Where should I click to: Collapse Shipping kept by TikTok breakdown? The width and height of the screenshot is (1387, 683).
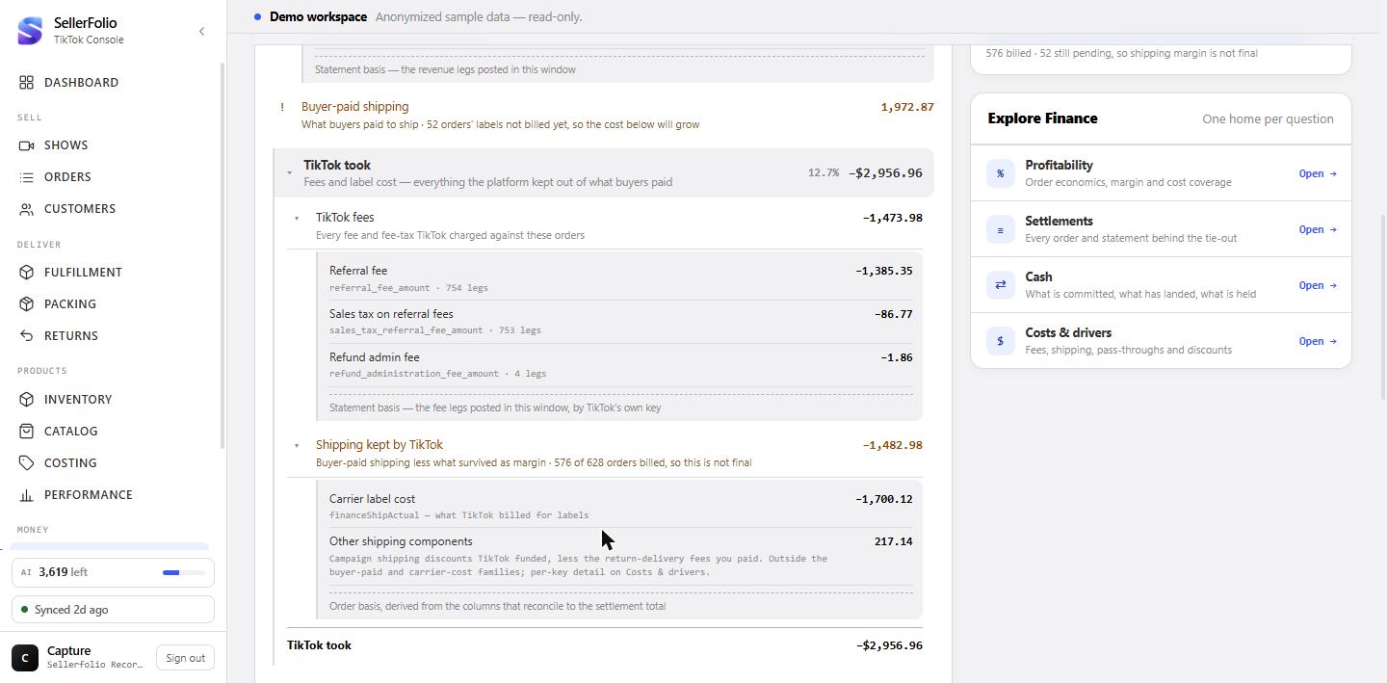pos(297,446)
